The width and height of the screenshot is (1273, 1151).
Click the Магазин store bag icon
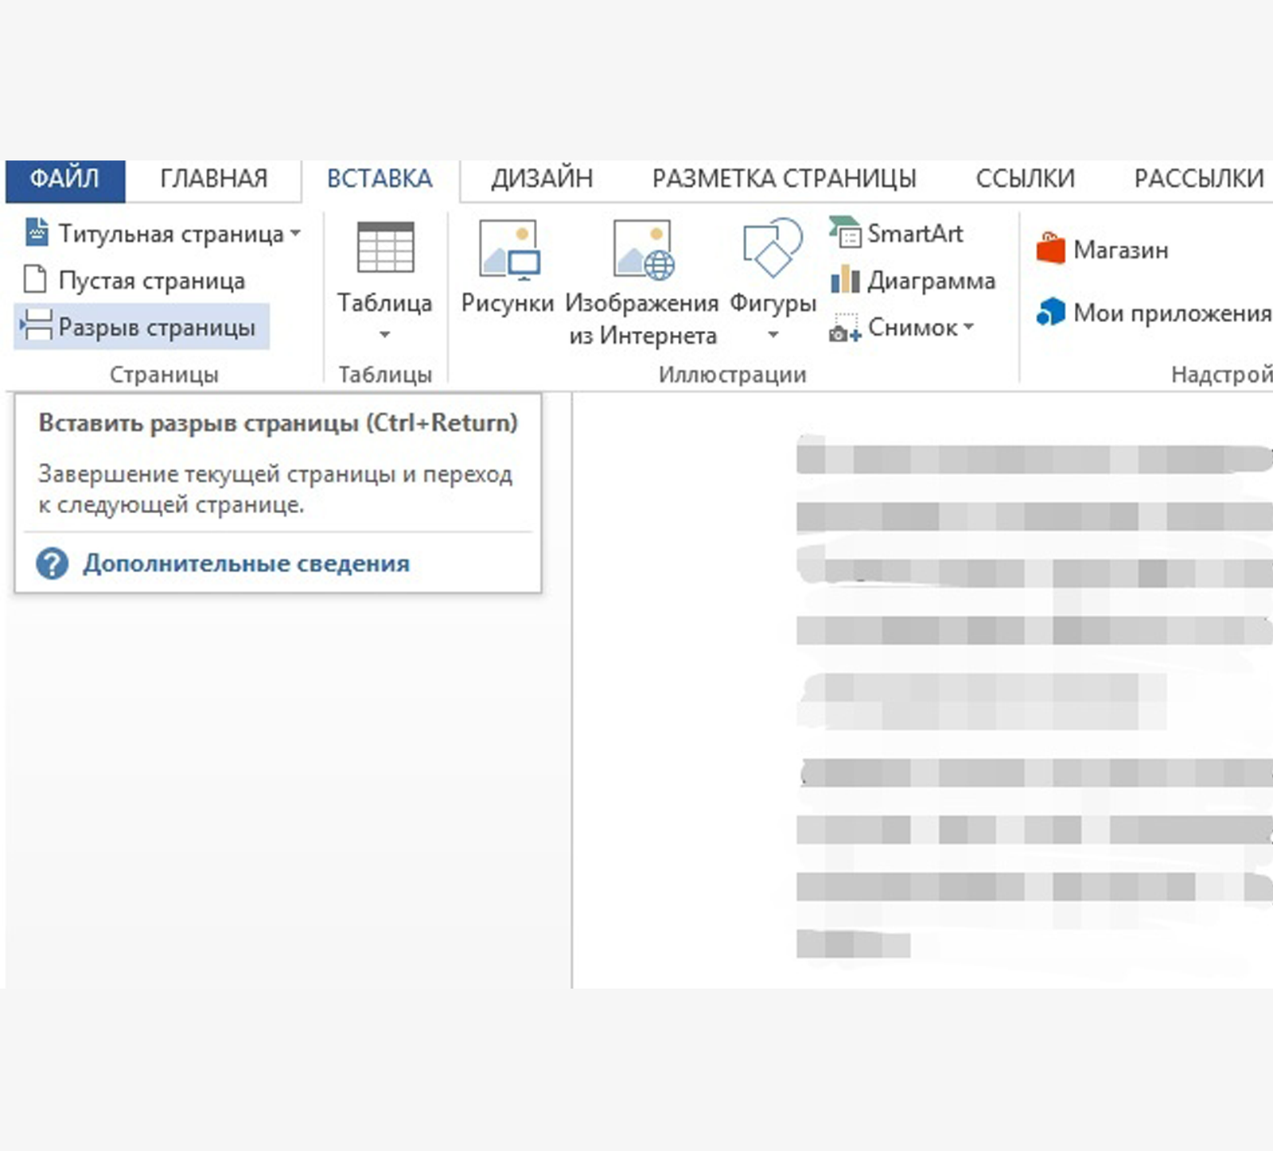click(x=1050, y=248)
